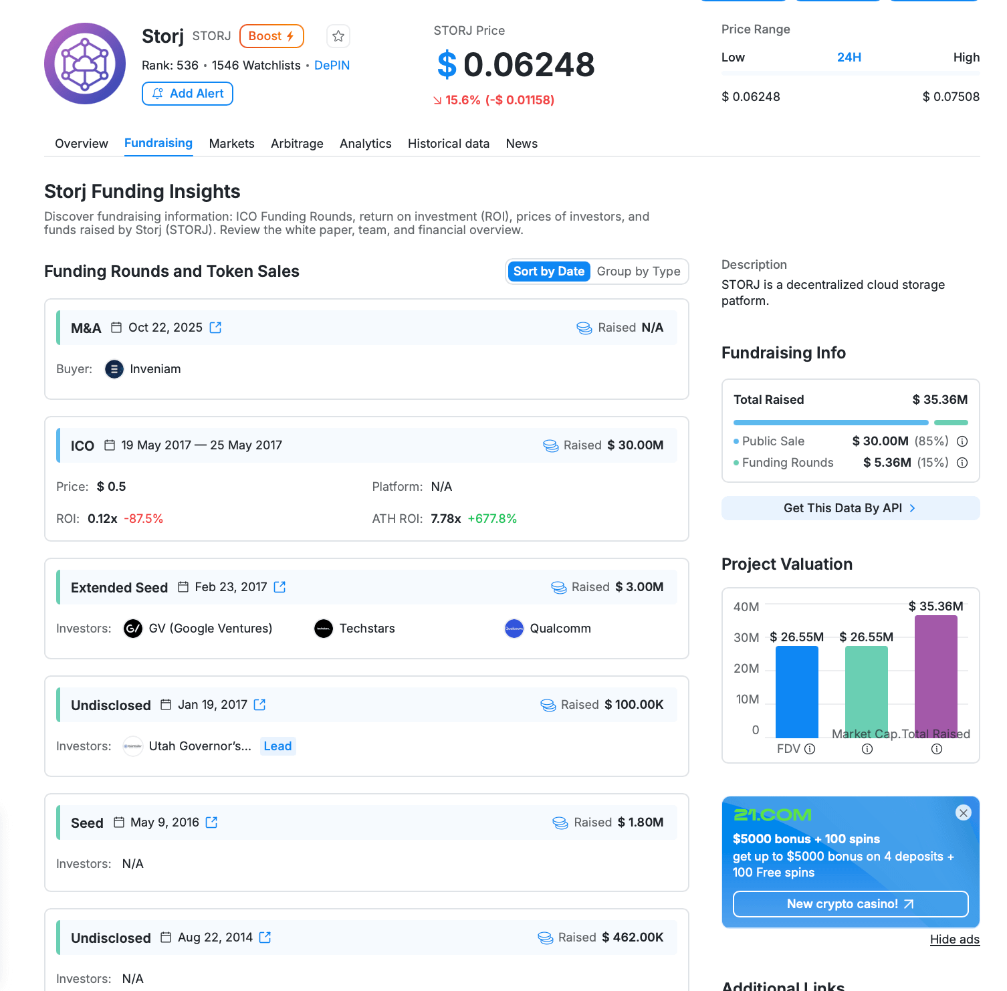Click the GV (Google Ventures) logo
Image resolution: width=1007 pixels, height=991 pixels.
click(x=133, y=629)
